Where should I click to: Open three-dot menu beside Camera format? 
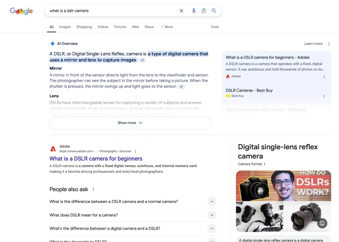point(264,164)
